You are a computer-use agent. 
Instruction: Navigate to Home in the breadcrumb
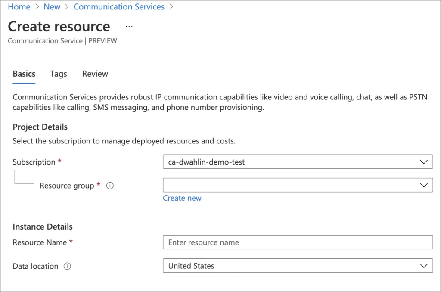pos(19,7)
